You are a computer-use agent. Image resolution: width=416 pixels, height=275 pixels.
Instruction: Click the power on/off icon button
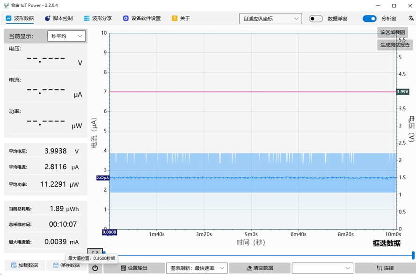[x=95, y=268]
